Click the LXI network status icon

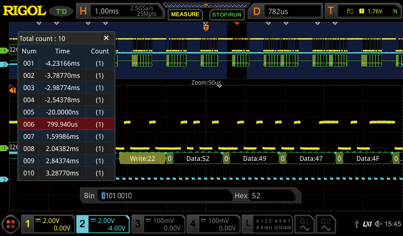pyautogui.click(x=367, y=224)
